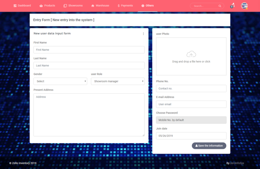
Task: Click the Warehouse home icon
Action: pos(93,6)
